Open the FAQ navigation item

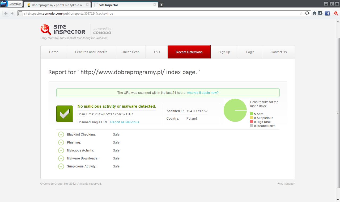point(157,52)
